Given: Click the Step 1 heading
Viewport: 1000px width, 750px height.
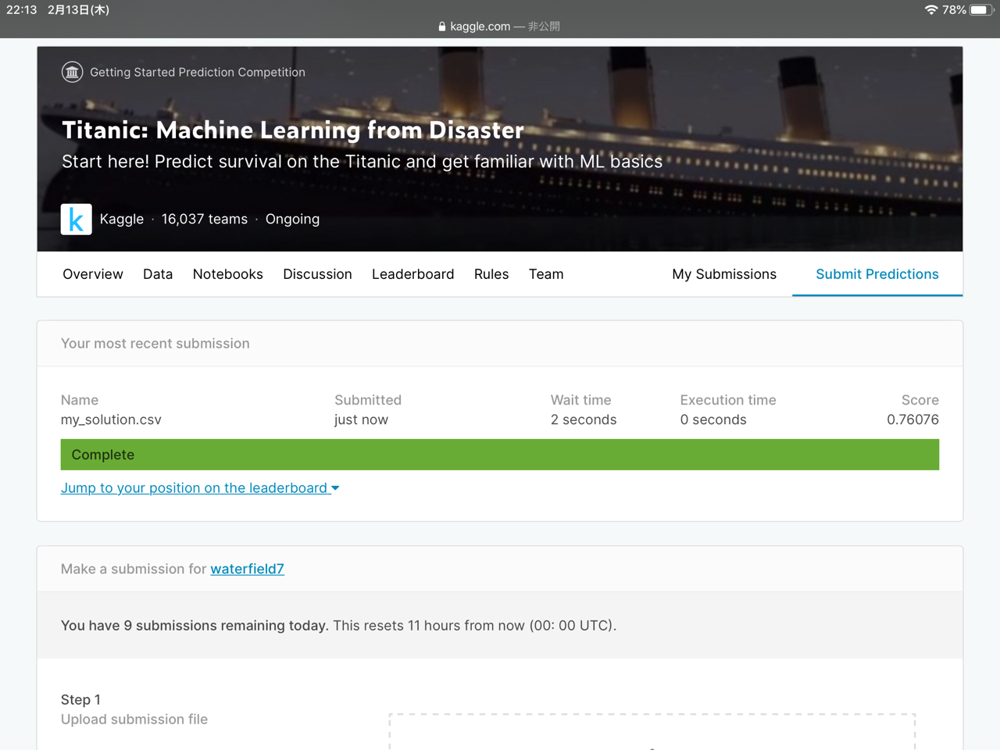Looking at the screenshot, I should click(80, 700).
